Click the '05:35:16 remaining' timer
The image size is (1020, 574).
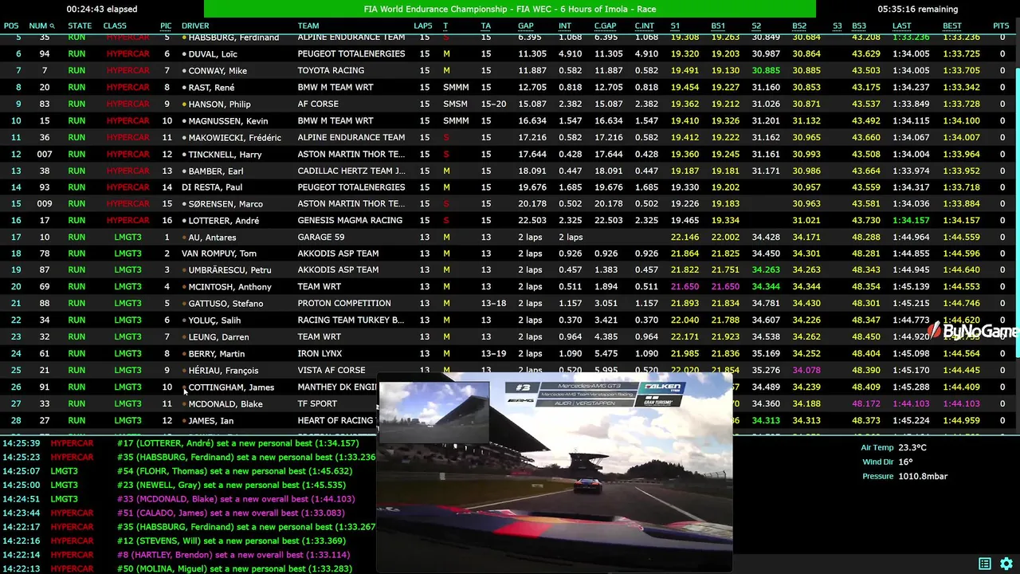[x=917, y=9]
